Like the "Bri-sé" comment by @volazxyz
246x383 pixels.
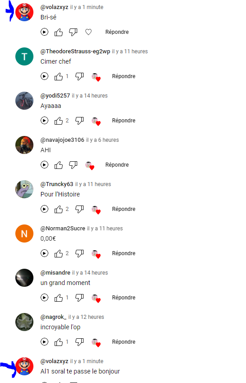(x=59, y=32)
